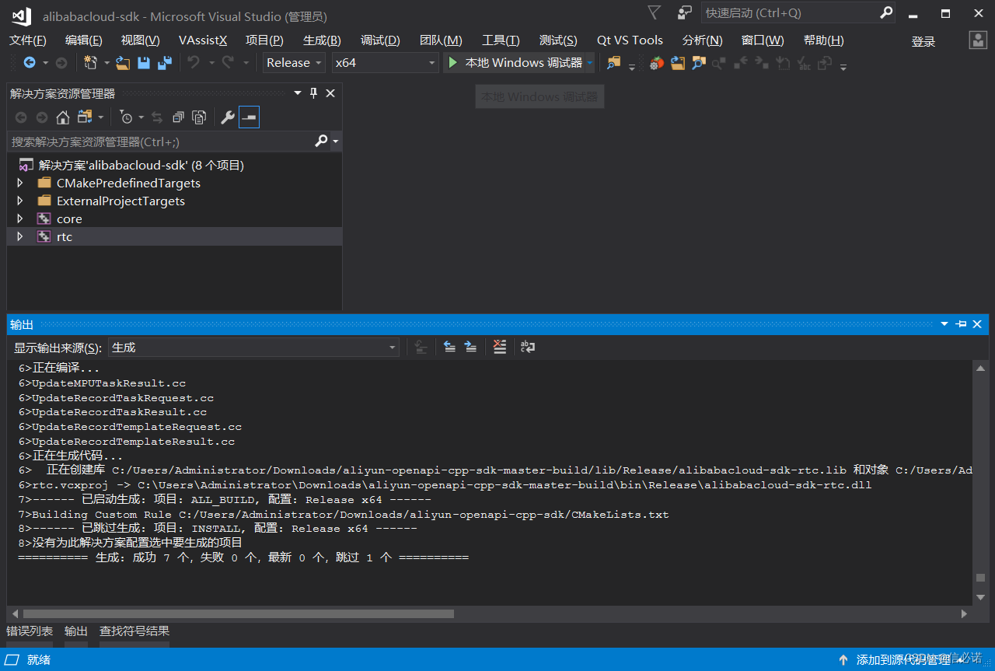
Task: Click the switch views icon in Solution Explorer
Action: click(85, 117)
